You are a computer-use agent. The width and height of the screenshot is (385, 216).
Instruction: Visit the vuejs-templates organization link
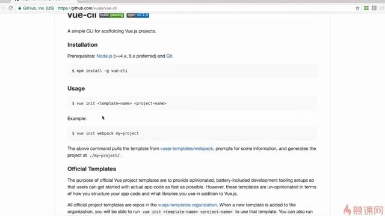[x=187, y=205]
